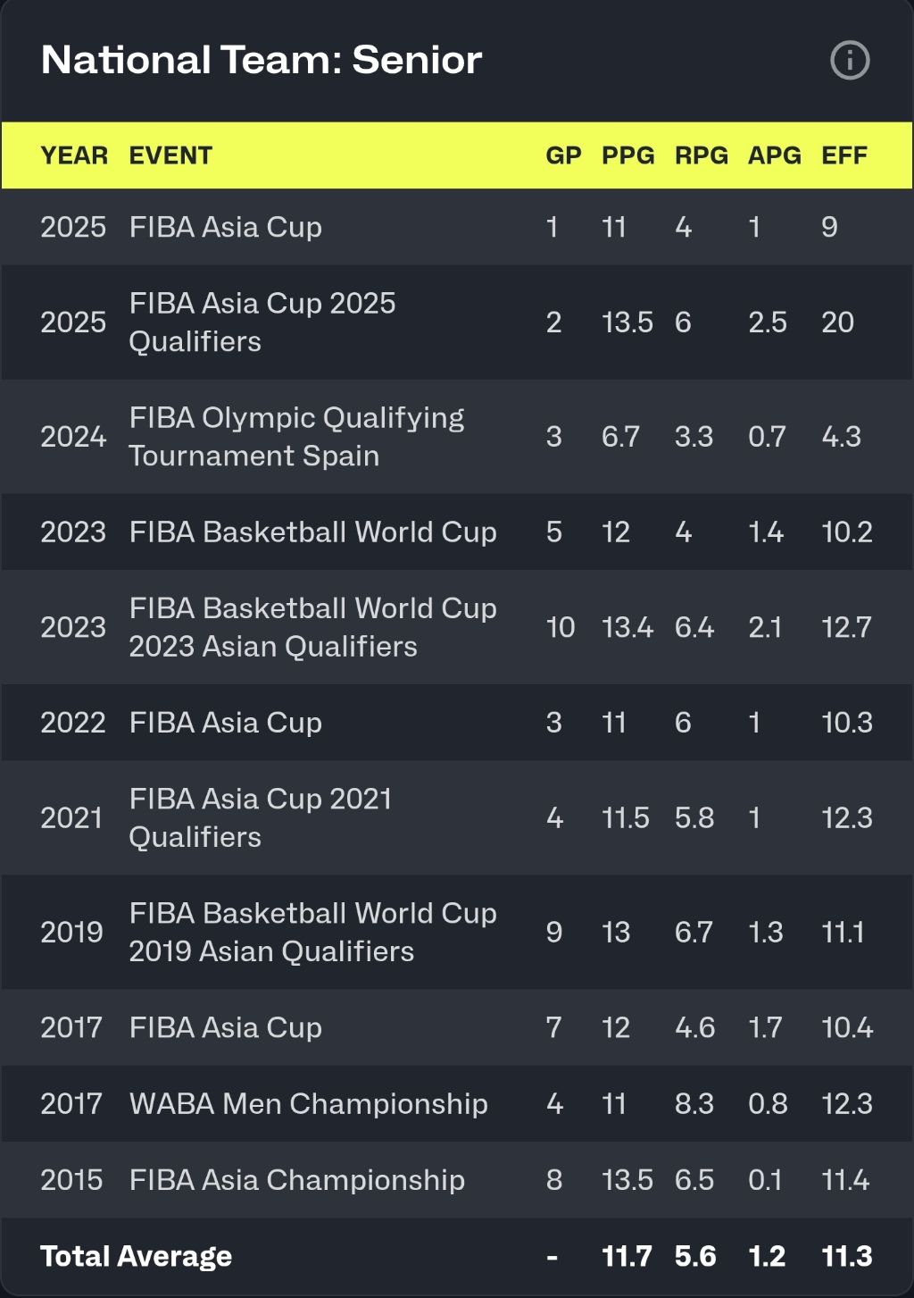Screen dimensions: 914x1298
Task: Open World Cup 2019 Asian Qualifiers event
Action: coord(312,932)
